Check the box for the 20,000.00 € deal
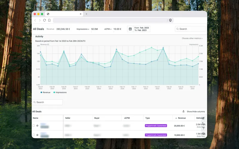Screen dimensions: 239x149 click(x=34, y=125)
